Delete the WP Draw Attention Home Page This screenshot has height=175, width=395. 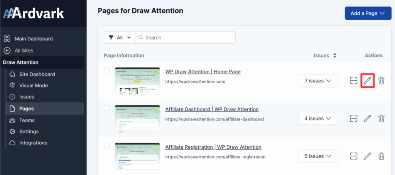click(381, 81)
